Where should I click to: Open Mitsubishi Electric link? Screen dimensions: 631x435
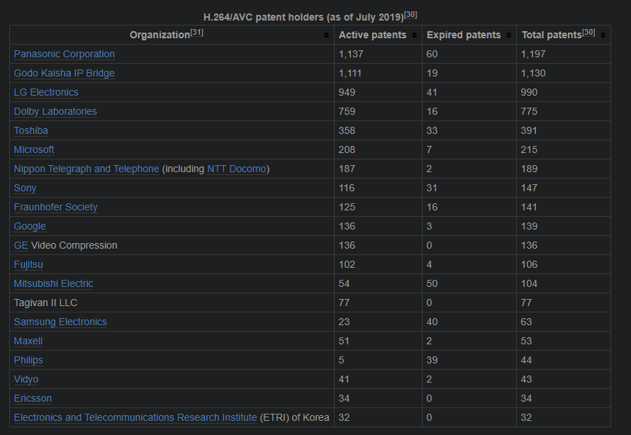53,283
